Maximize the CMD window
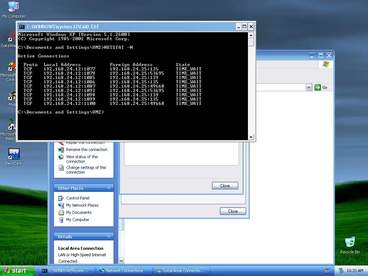368x276 pixels. (244, 27)
